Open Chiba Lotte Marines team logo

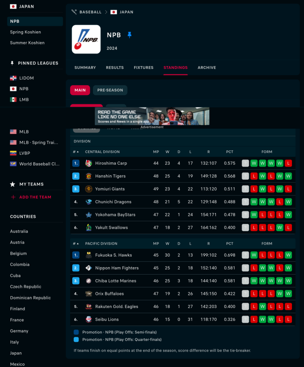click(88, 281)
